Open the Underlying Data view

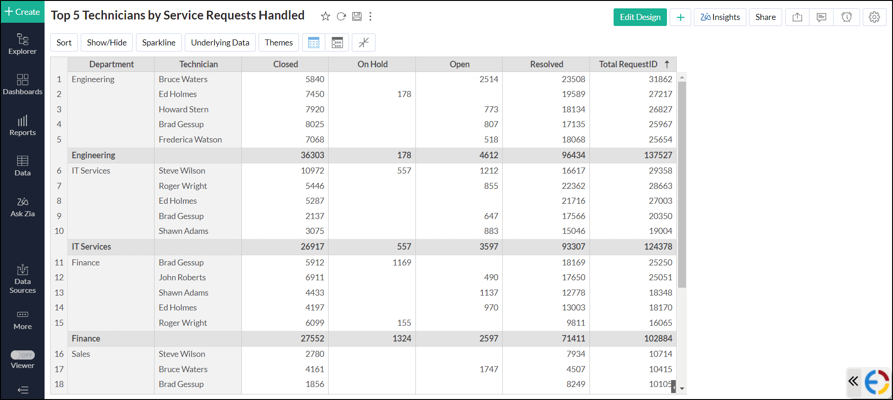click(x=220, y=43)
